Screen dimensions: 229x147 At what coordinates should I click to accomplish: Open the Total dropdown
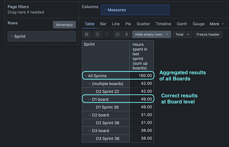tap(182, 34)
